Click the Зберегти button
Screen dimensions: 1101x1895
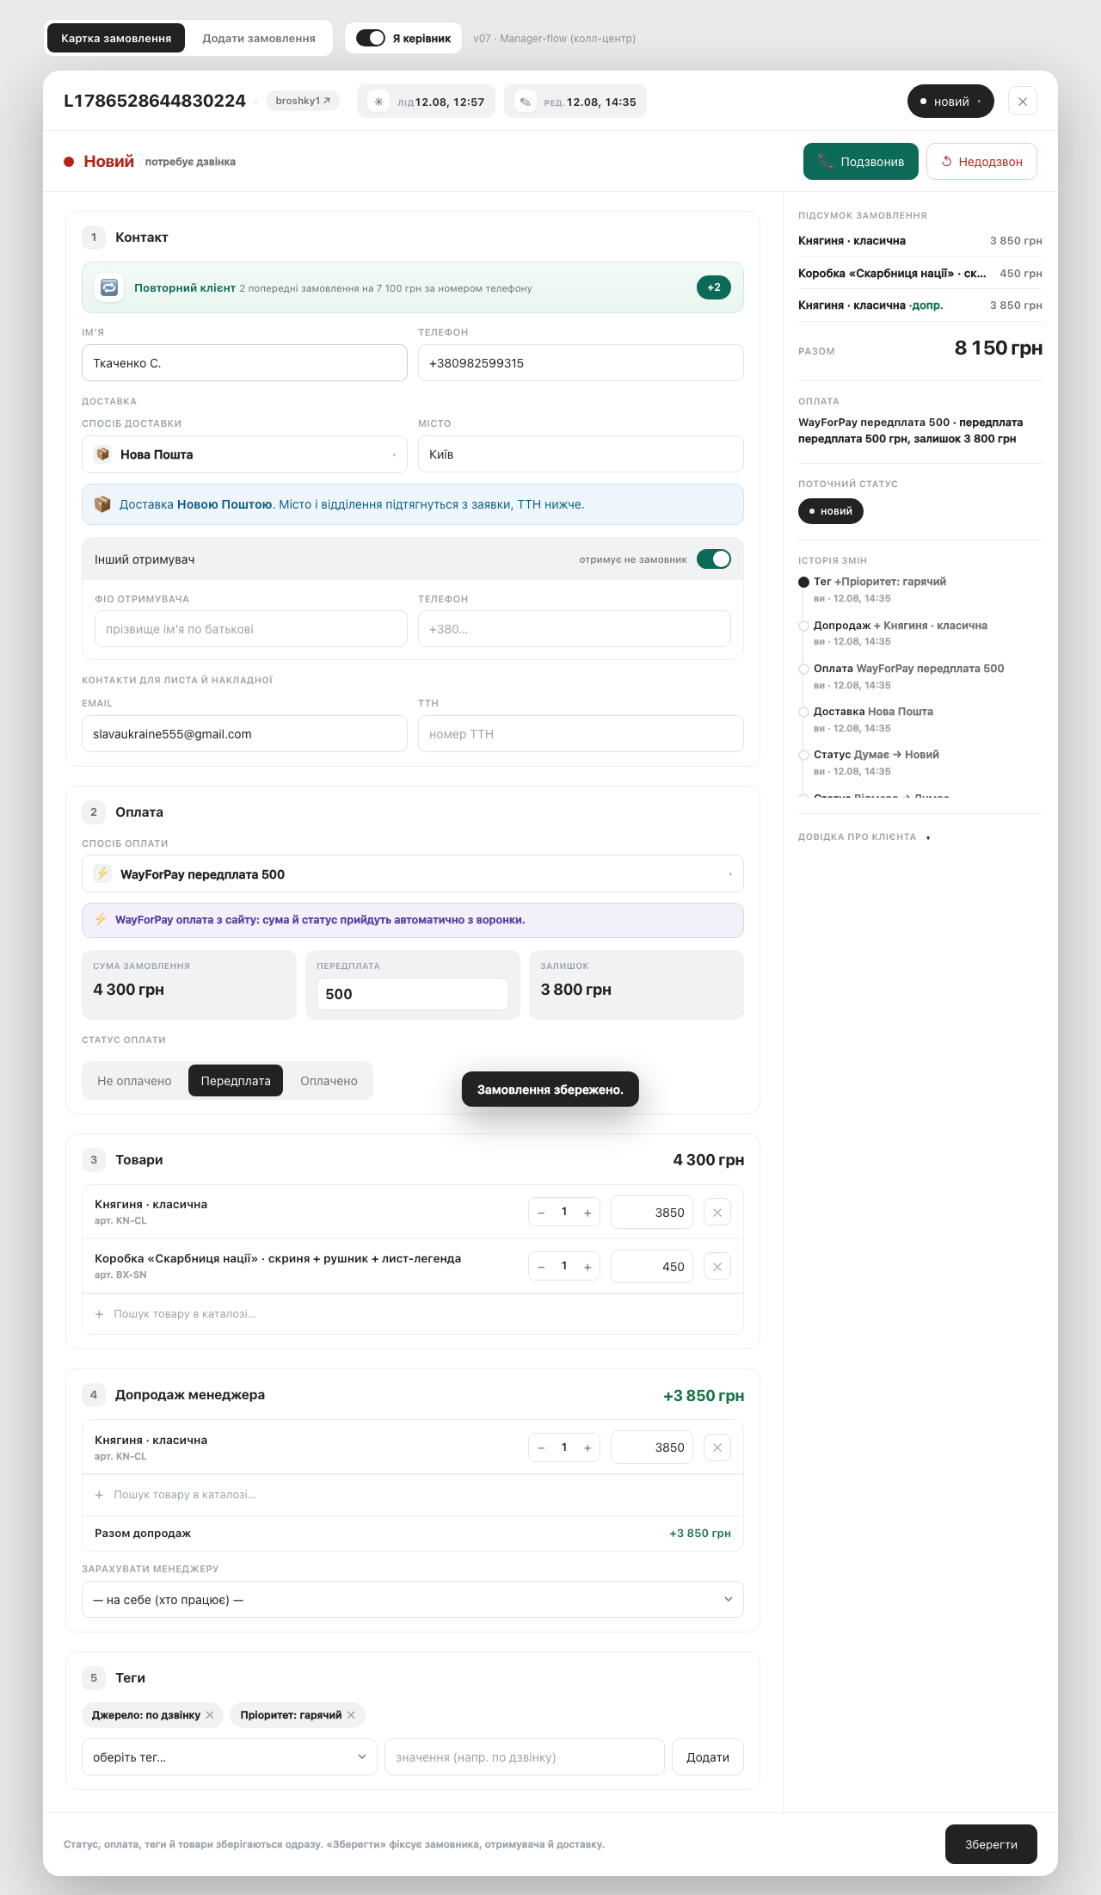pos(991,1844)
